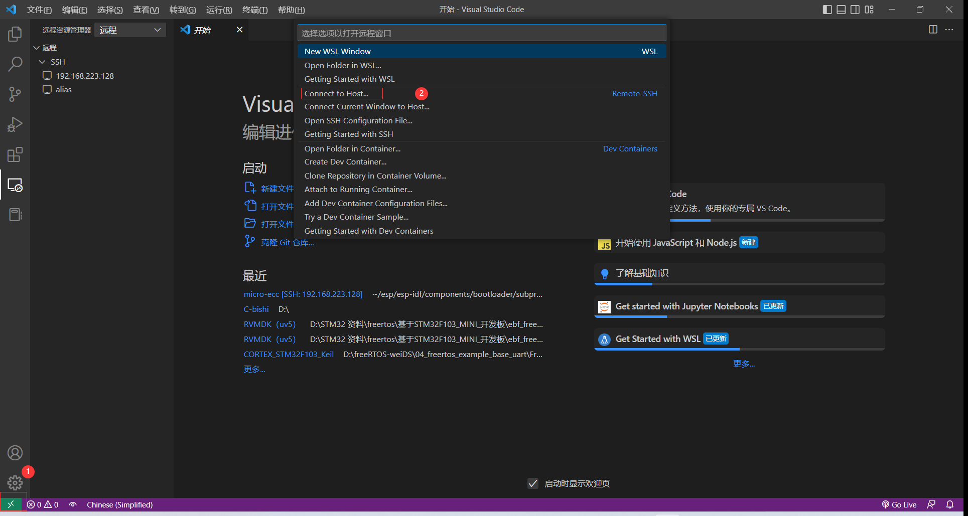Open editor More Actions ellipsis

point(949,30)
